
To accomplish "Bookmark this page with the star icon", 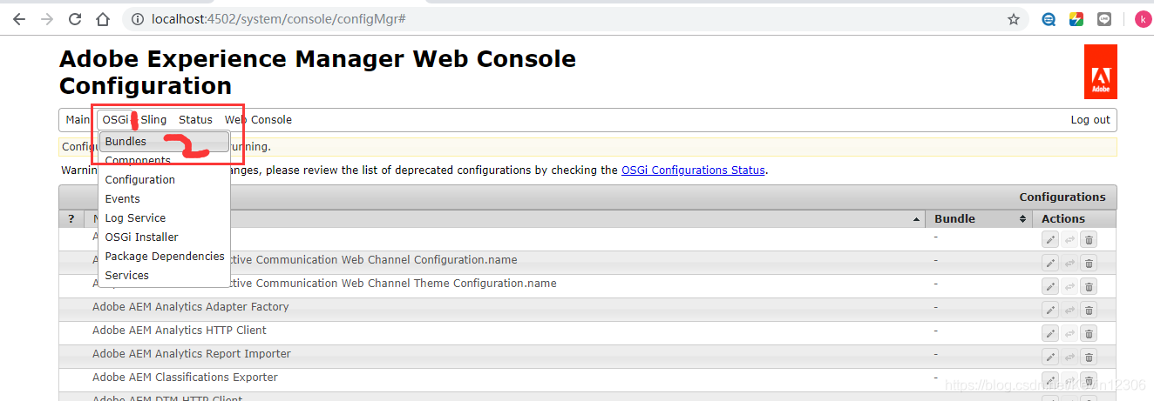I will (x=1014, y=19).
